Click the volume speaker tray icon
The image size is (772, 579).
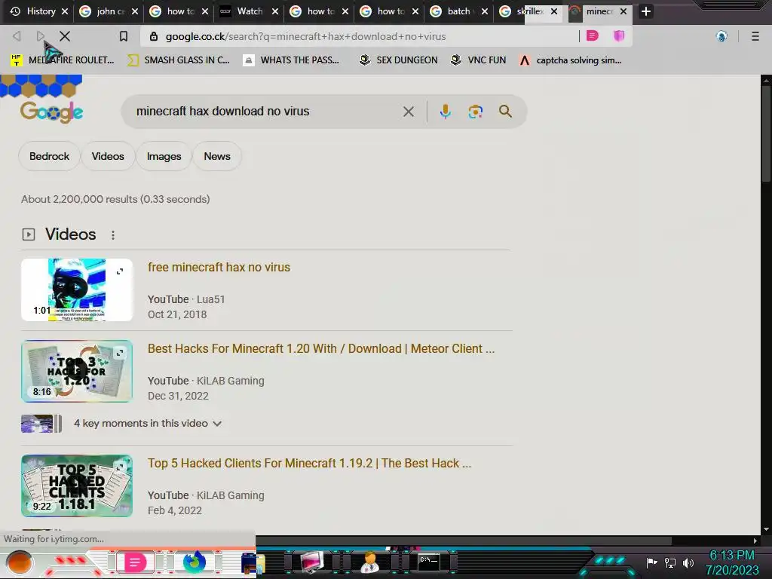tap(688, 562)
